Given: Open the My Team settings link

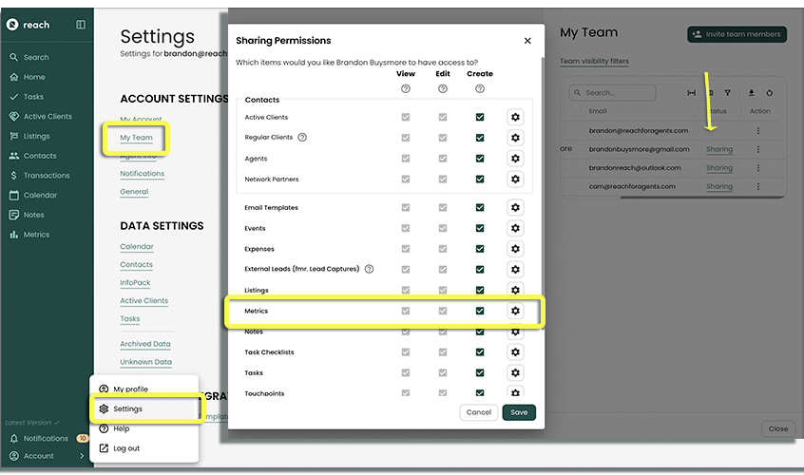Looking at the screenshot, I should tap(136, 138).
